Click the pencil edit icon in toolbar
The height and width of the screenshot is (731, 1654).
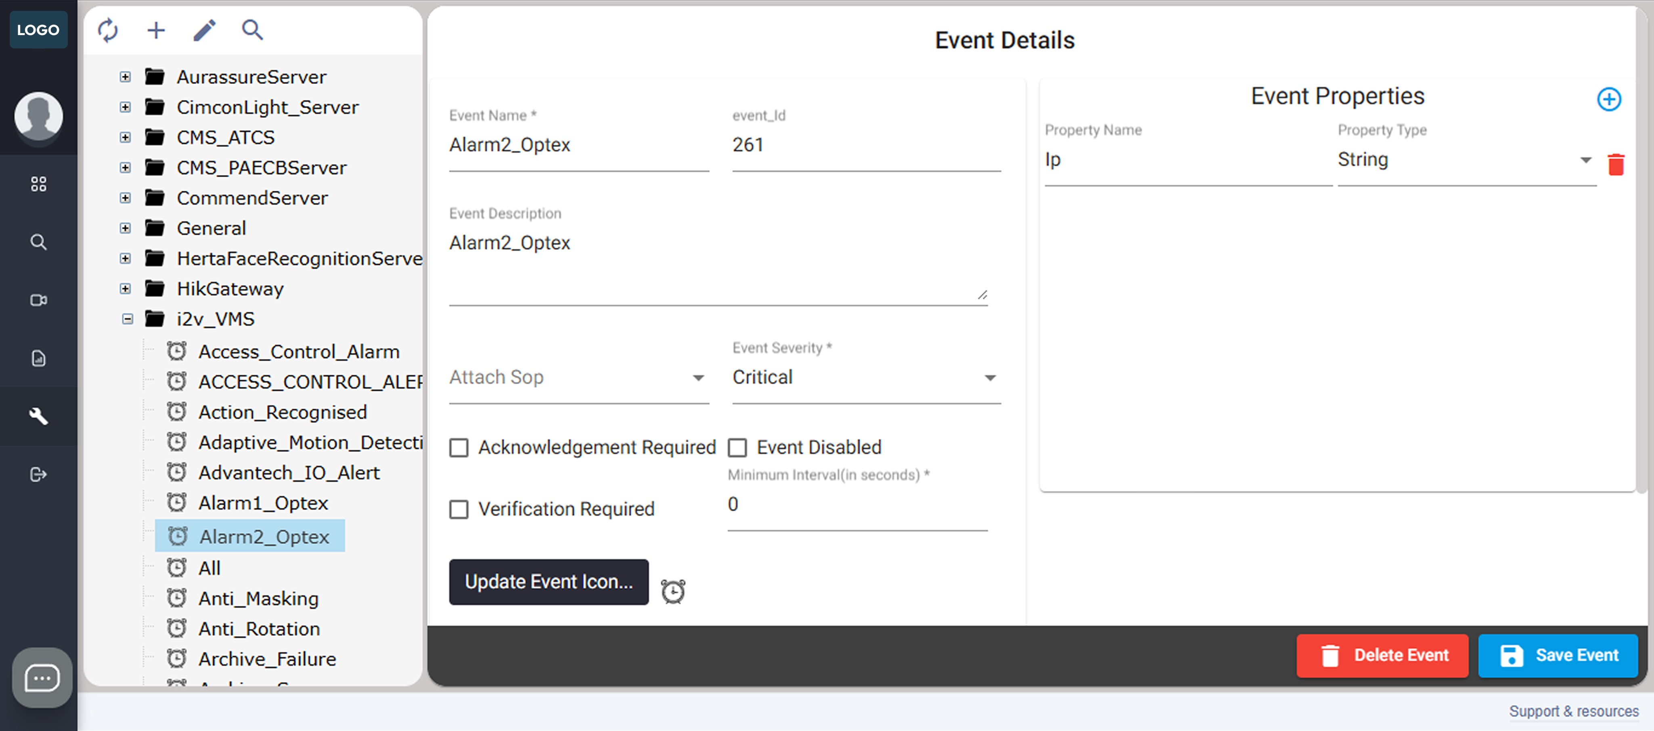[204, 30]
